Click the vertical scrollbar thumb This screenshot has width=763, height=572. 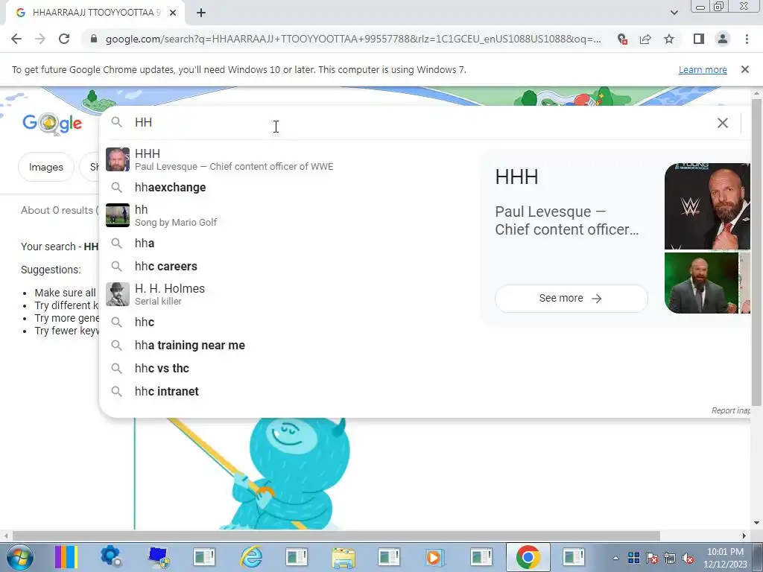tap(756, 252)
